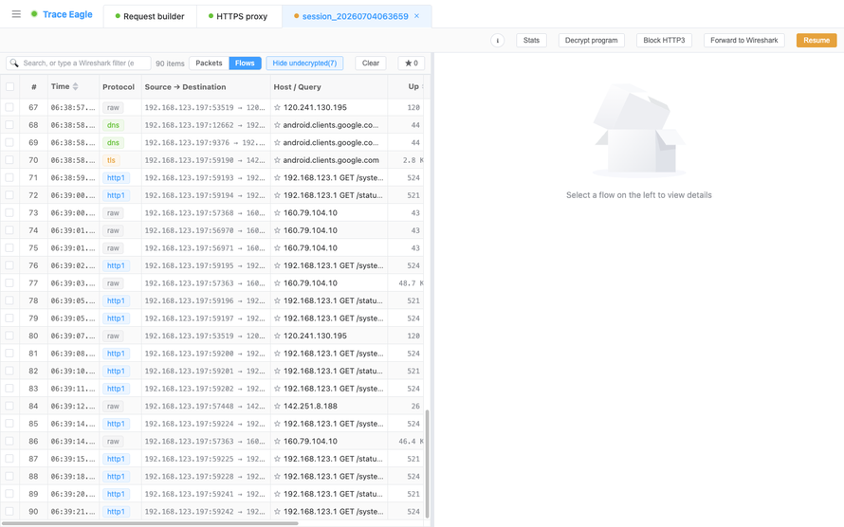This screenshot has height=527, width=844.
Task: Star flow 80 host 120.241.130.195
Action: tap(277, 336)
